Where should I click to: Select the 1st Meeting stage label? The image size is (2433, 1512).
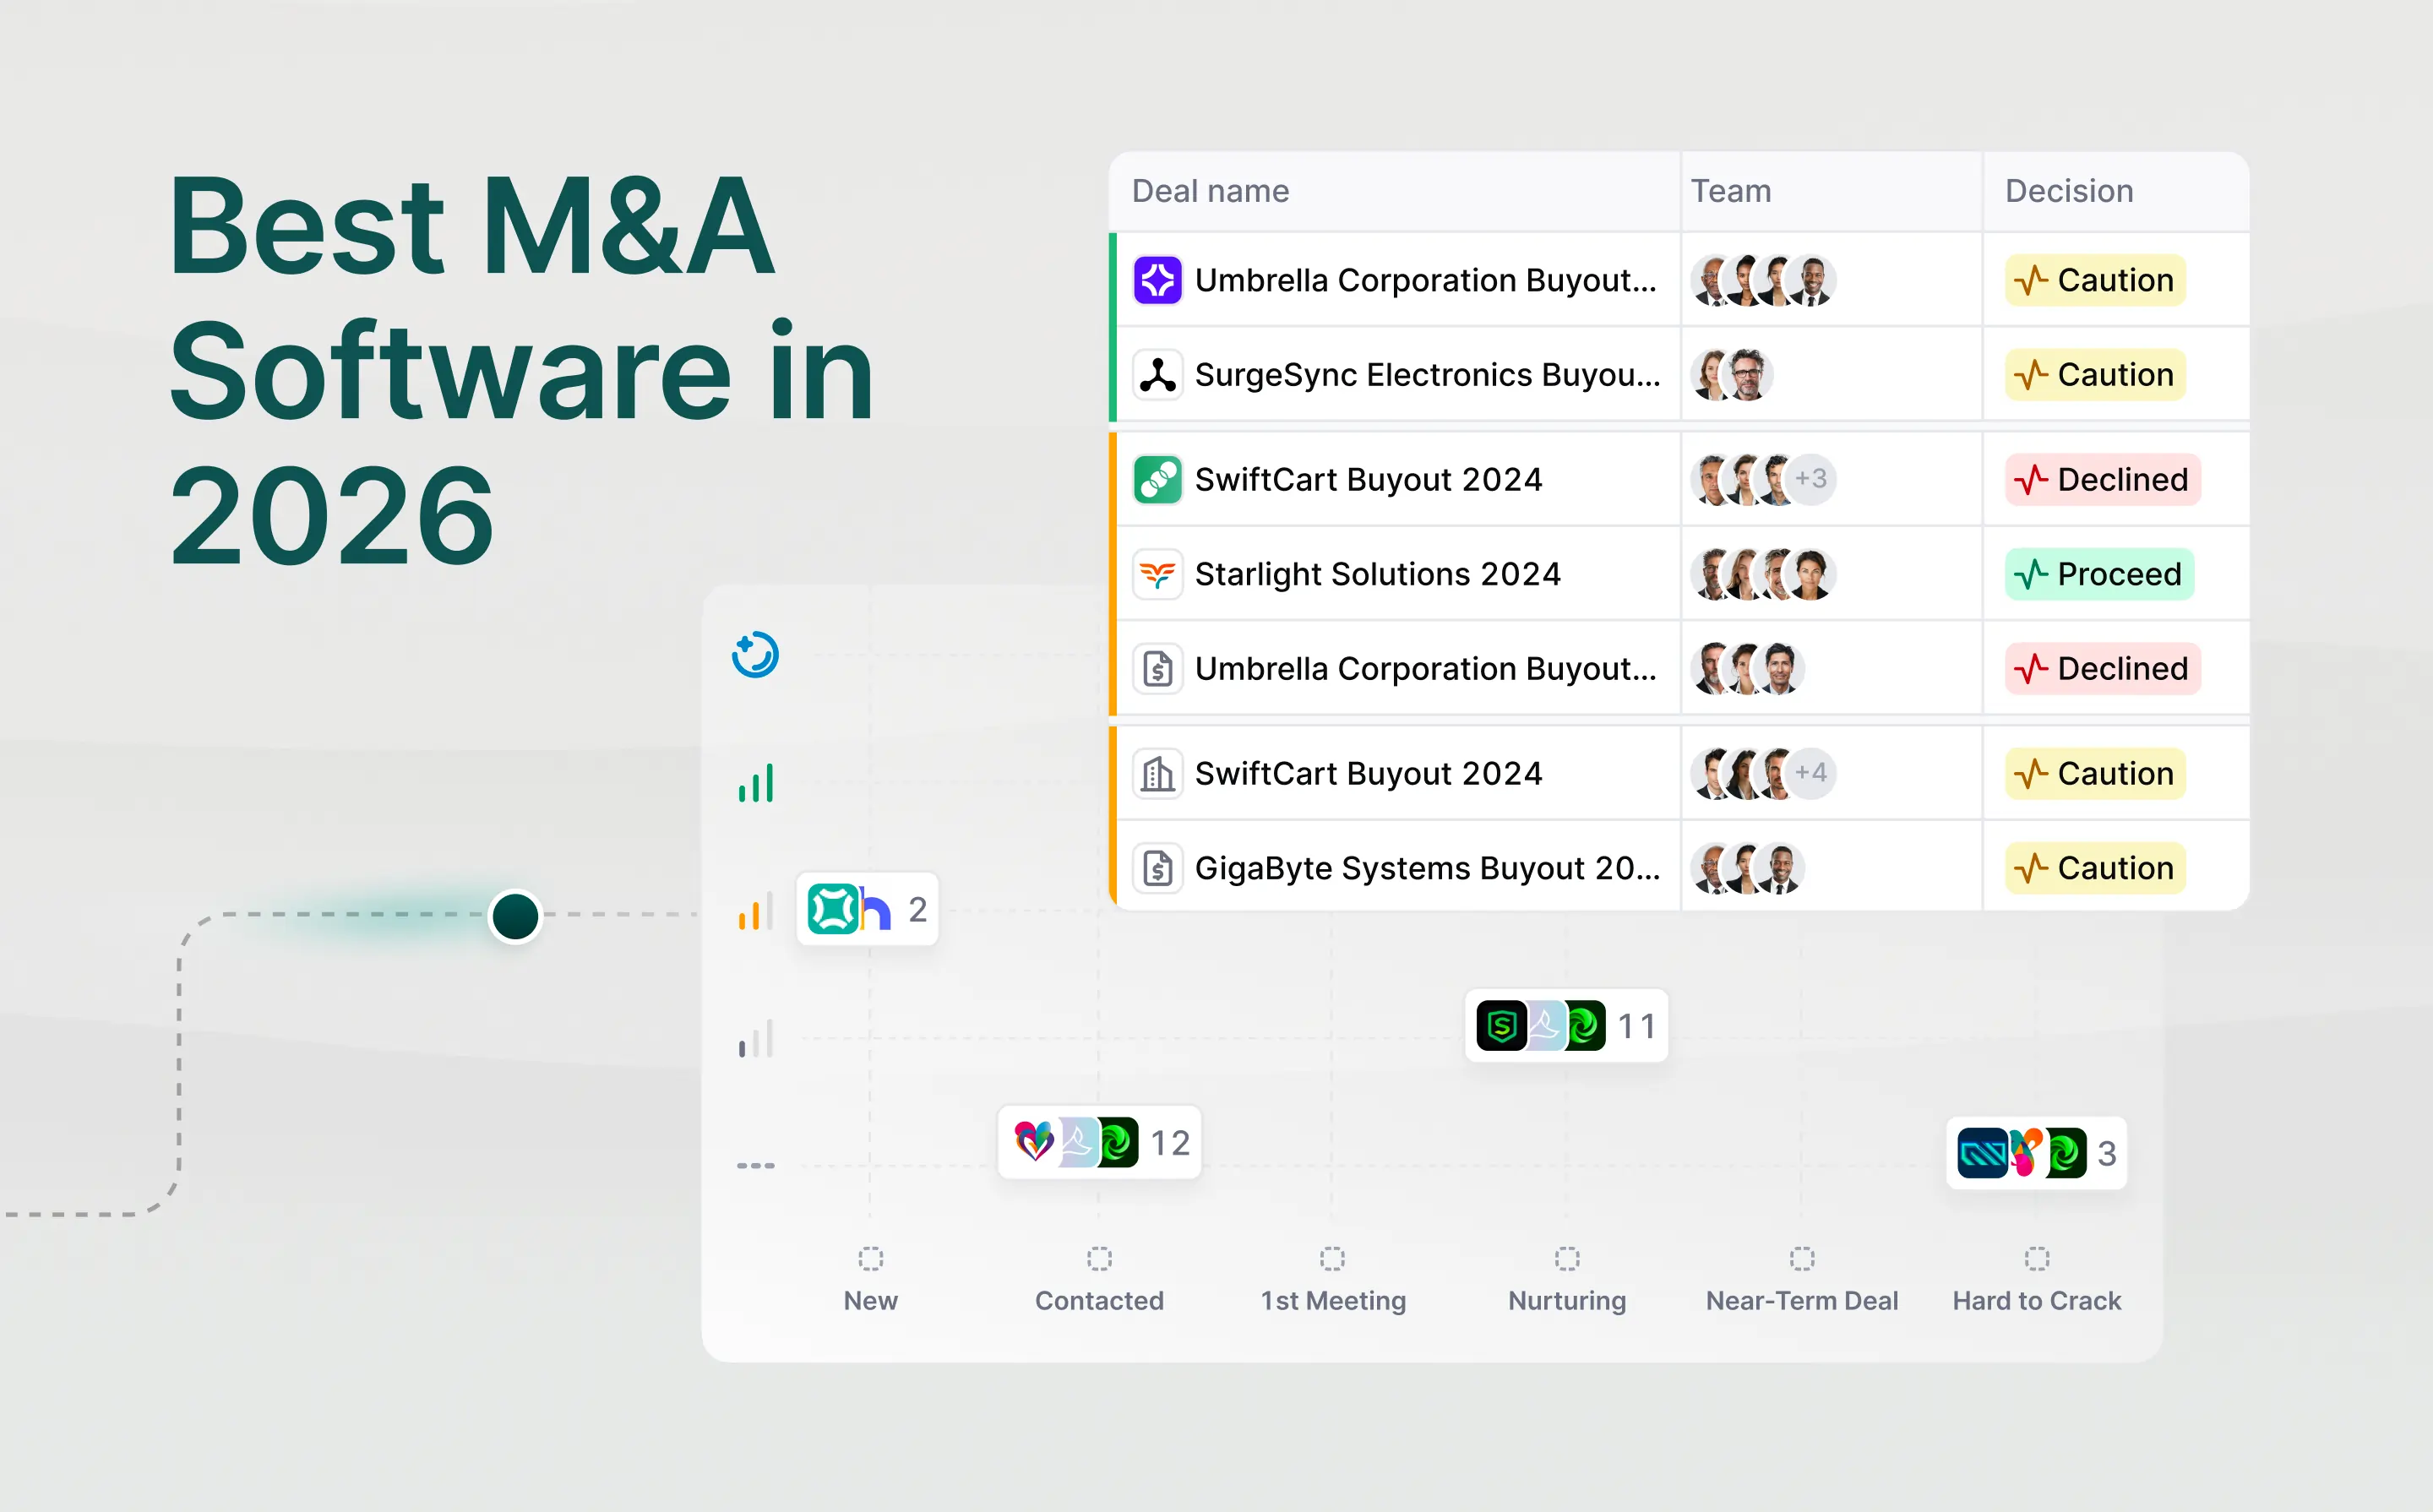click(1333, 1300)
